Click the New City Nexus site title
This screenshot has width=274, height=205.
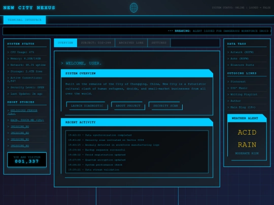click(29, 8)
